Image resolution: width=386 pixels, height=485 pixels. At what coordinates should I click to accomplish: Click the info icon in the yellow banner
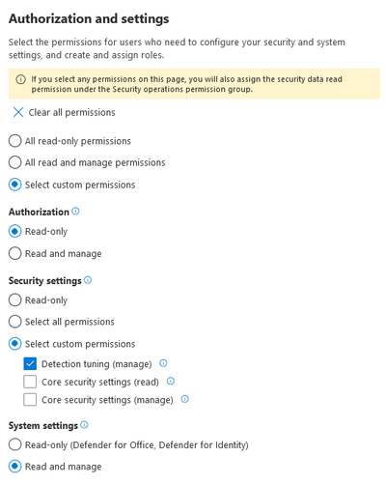[21, 79]
